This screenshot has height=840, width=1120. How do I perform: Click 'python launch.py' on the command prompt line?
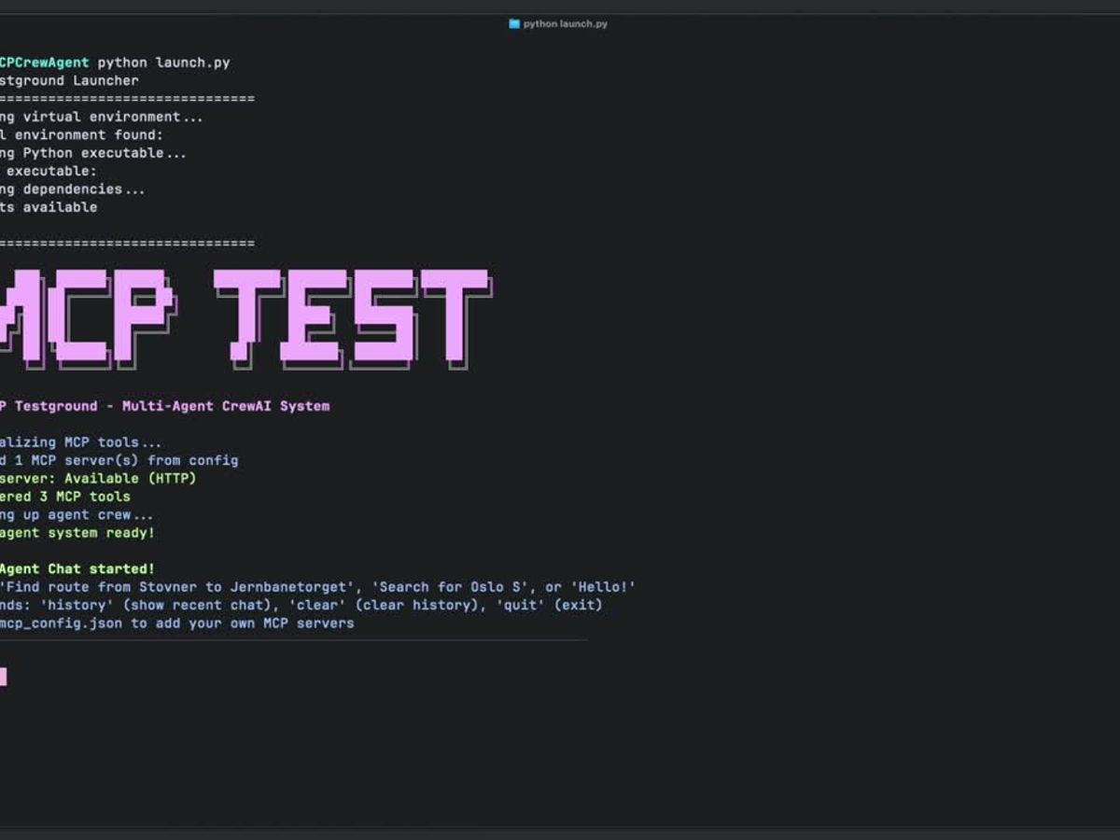(164, 63)
